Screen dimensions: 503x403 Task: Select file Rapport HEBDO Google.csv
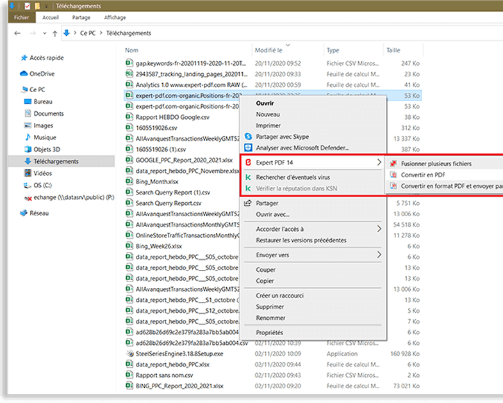pos(172,117)
